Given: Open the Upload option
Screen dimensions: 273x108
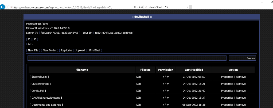Looking at the screenshot, I should tap(80, 50).
